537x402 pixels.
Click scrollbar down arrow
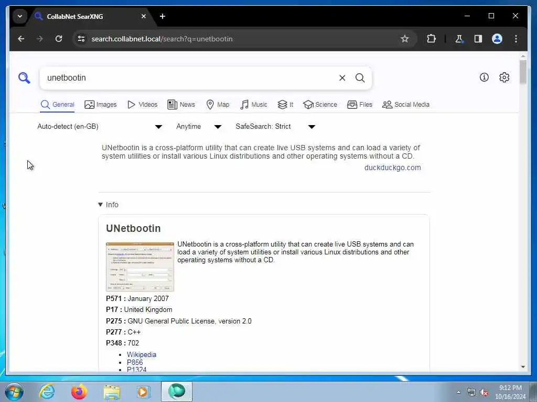[x=523, y=367]
